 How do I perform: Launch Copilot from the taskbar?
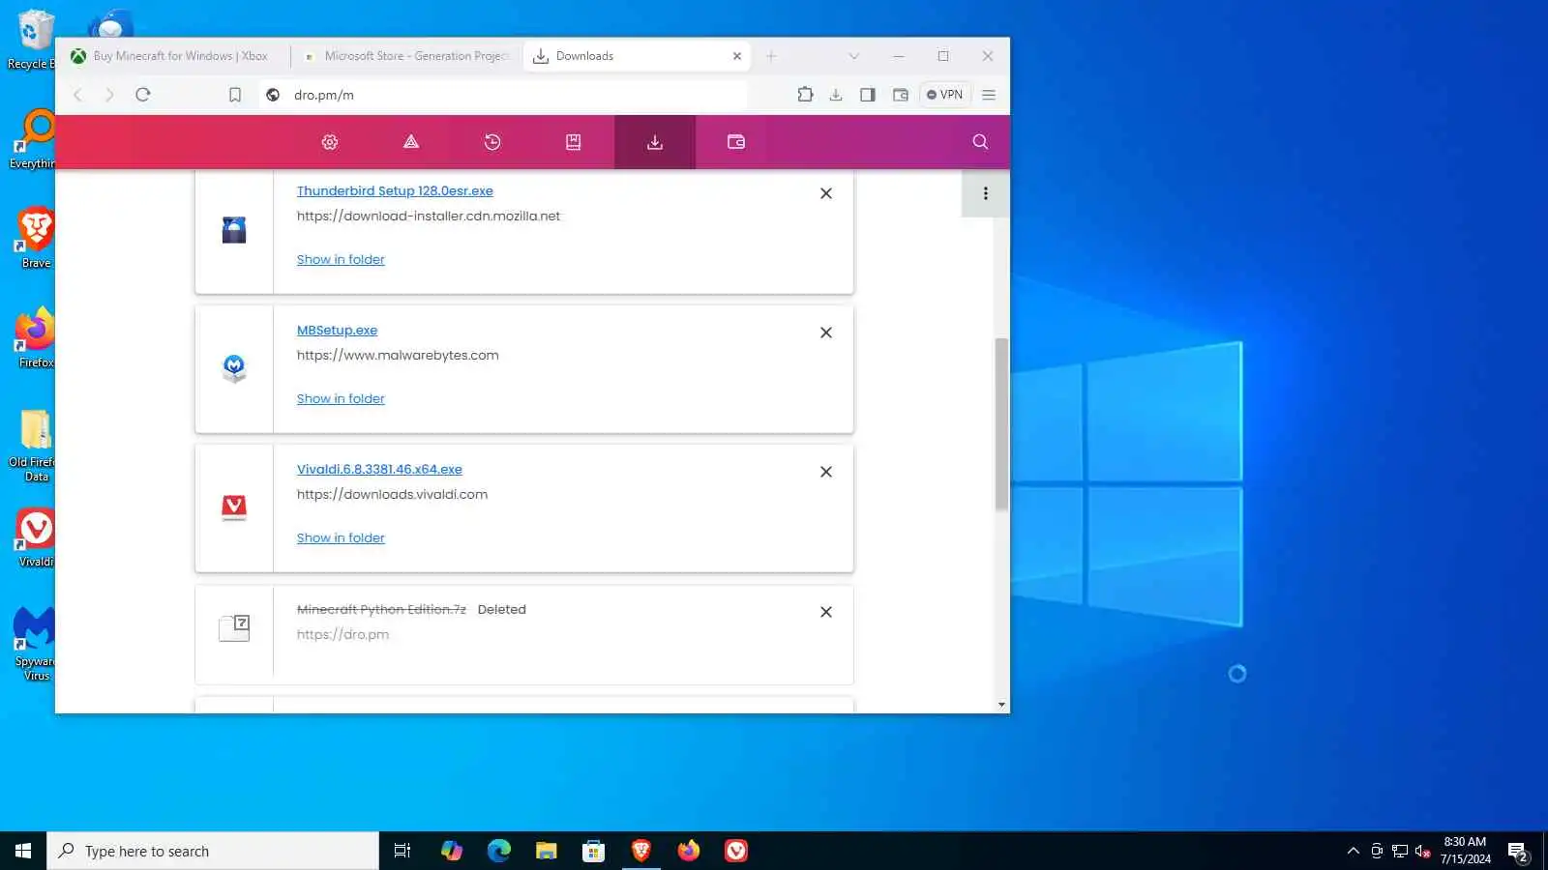pyautogui.click(x=451, y=851)
